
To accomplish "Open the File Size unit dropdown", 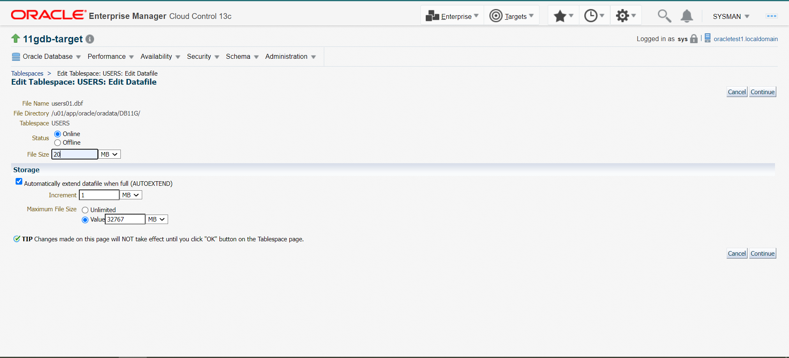I will [110, 154].
